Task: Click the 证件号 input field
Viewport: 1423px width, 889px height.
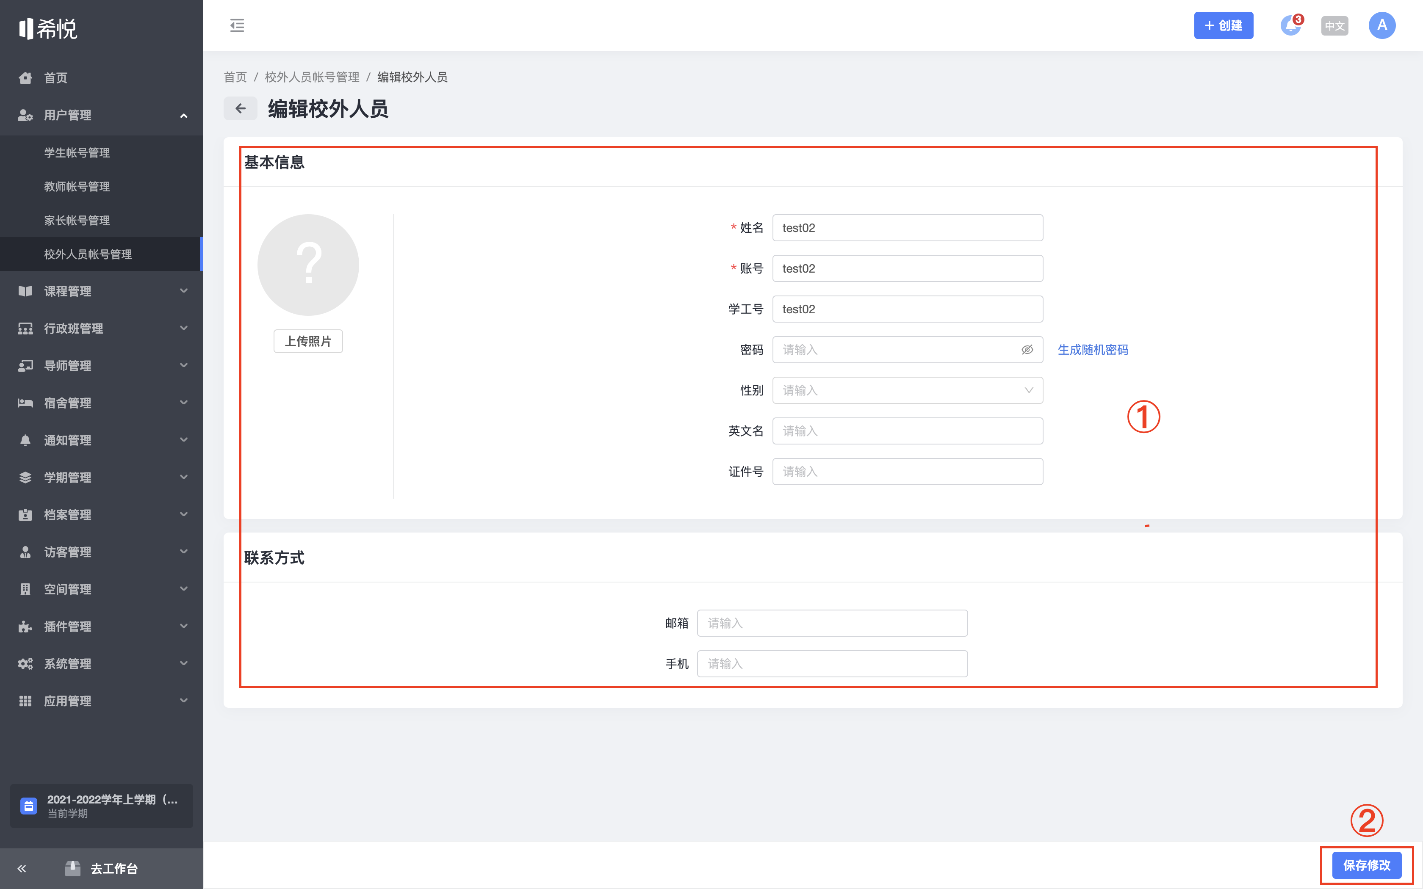Action: (907, 472)
